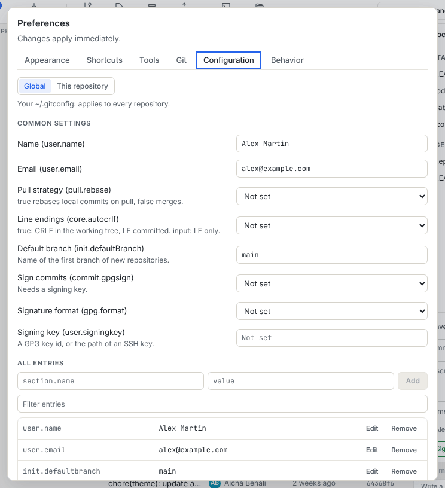This screenshot has width=445, height=488.
Task: Remove the user.name entry
Action: (404, 428)
